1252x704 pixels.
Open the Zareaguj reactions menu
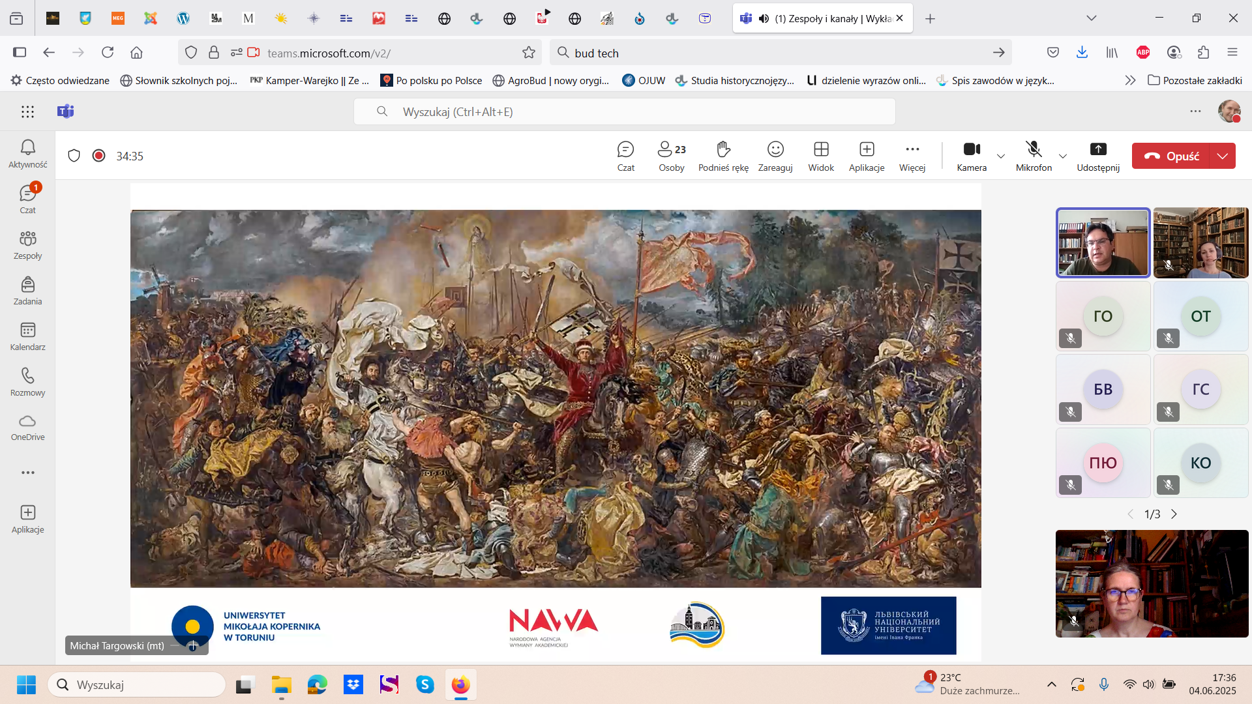[x=775, y=156]
